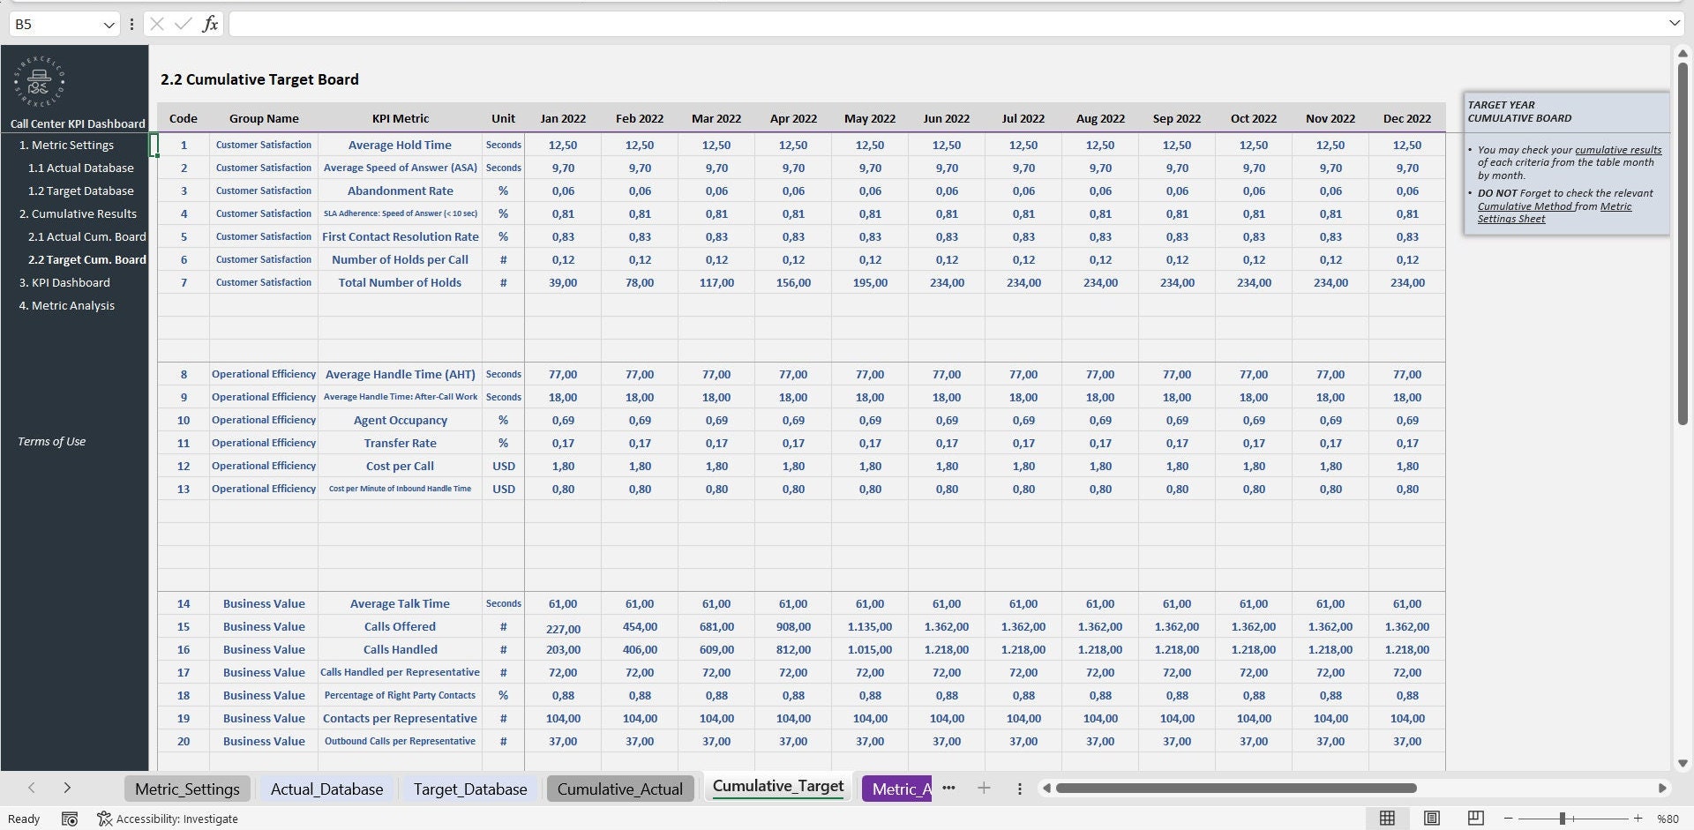Select the Normal view icon in status bar
This screenshot has height=830, width=1694.
click(1388, 819)
